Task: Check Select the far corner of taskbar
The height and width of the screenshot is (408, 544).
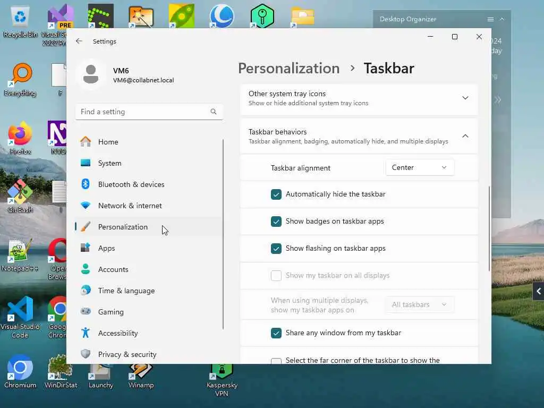Action: coord(276,361)
